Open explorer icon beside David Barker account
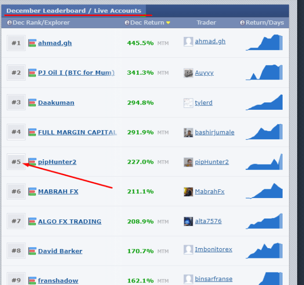The height and width of the screenshot is (285, 304). coord(32,251)
